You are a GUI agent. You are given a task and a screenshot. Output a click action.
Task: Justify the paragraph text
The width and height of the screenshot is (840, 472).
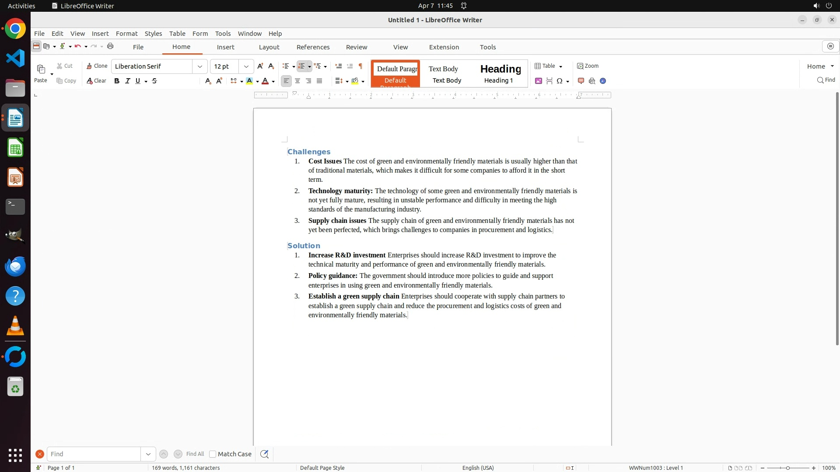(319, 81)
